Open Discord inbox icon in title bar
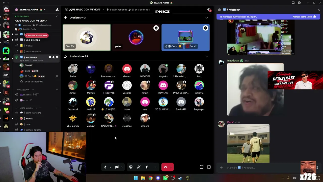Image resolution: width=323 pixels, height=182 pixels. point(293,3)
